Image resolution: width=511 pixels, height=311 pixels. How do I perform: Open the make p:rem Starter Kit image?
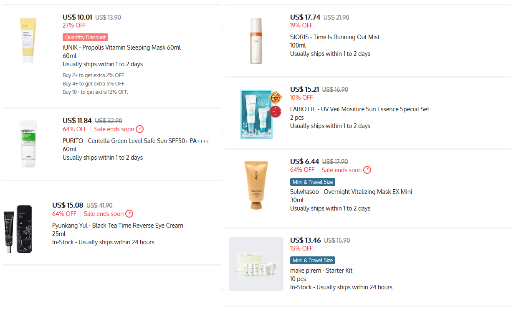(x=256, y=264)
